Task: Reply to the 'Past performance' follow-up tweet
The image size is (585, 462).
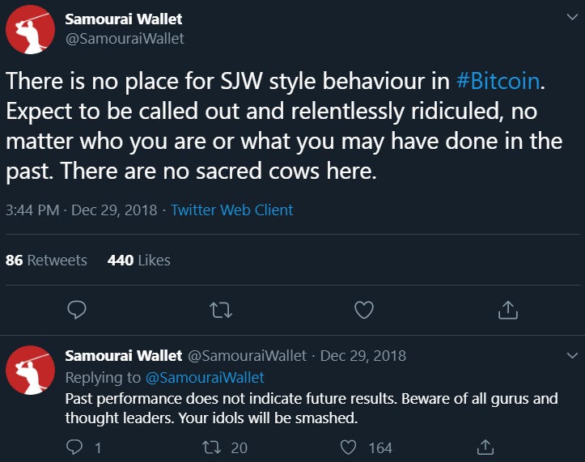Action: [x=74, y=447]
